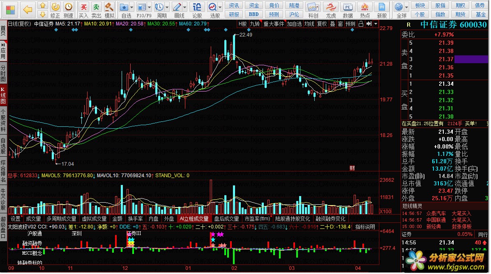Screen dimensions: 491x274
Task: Click the 周期 period clock icon
Action: point(159,7)
